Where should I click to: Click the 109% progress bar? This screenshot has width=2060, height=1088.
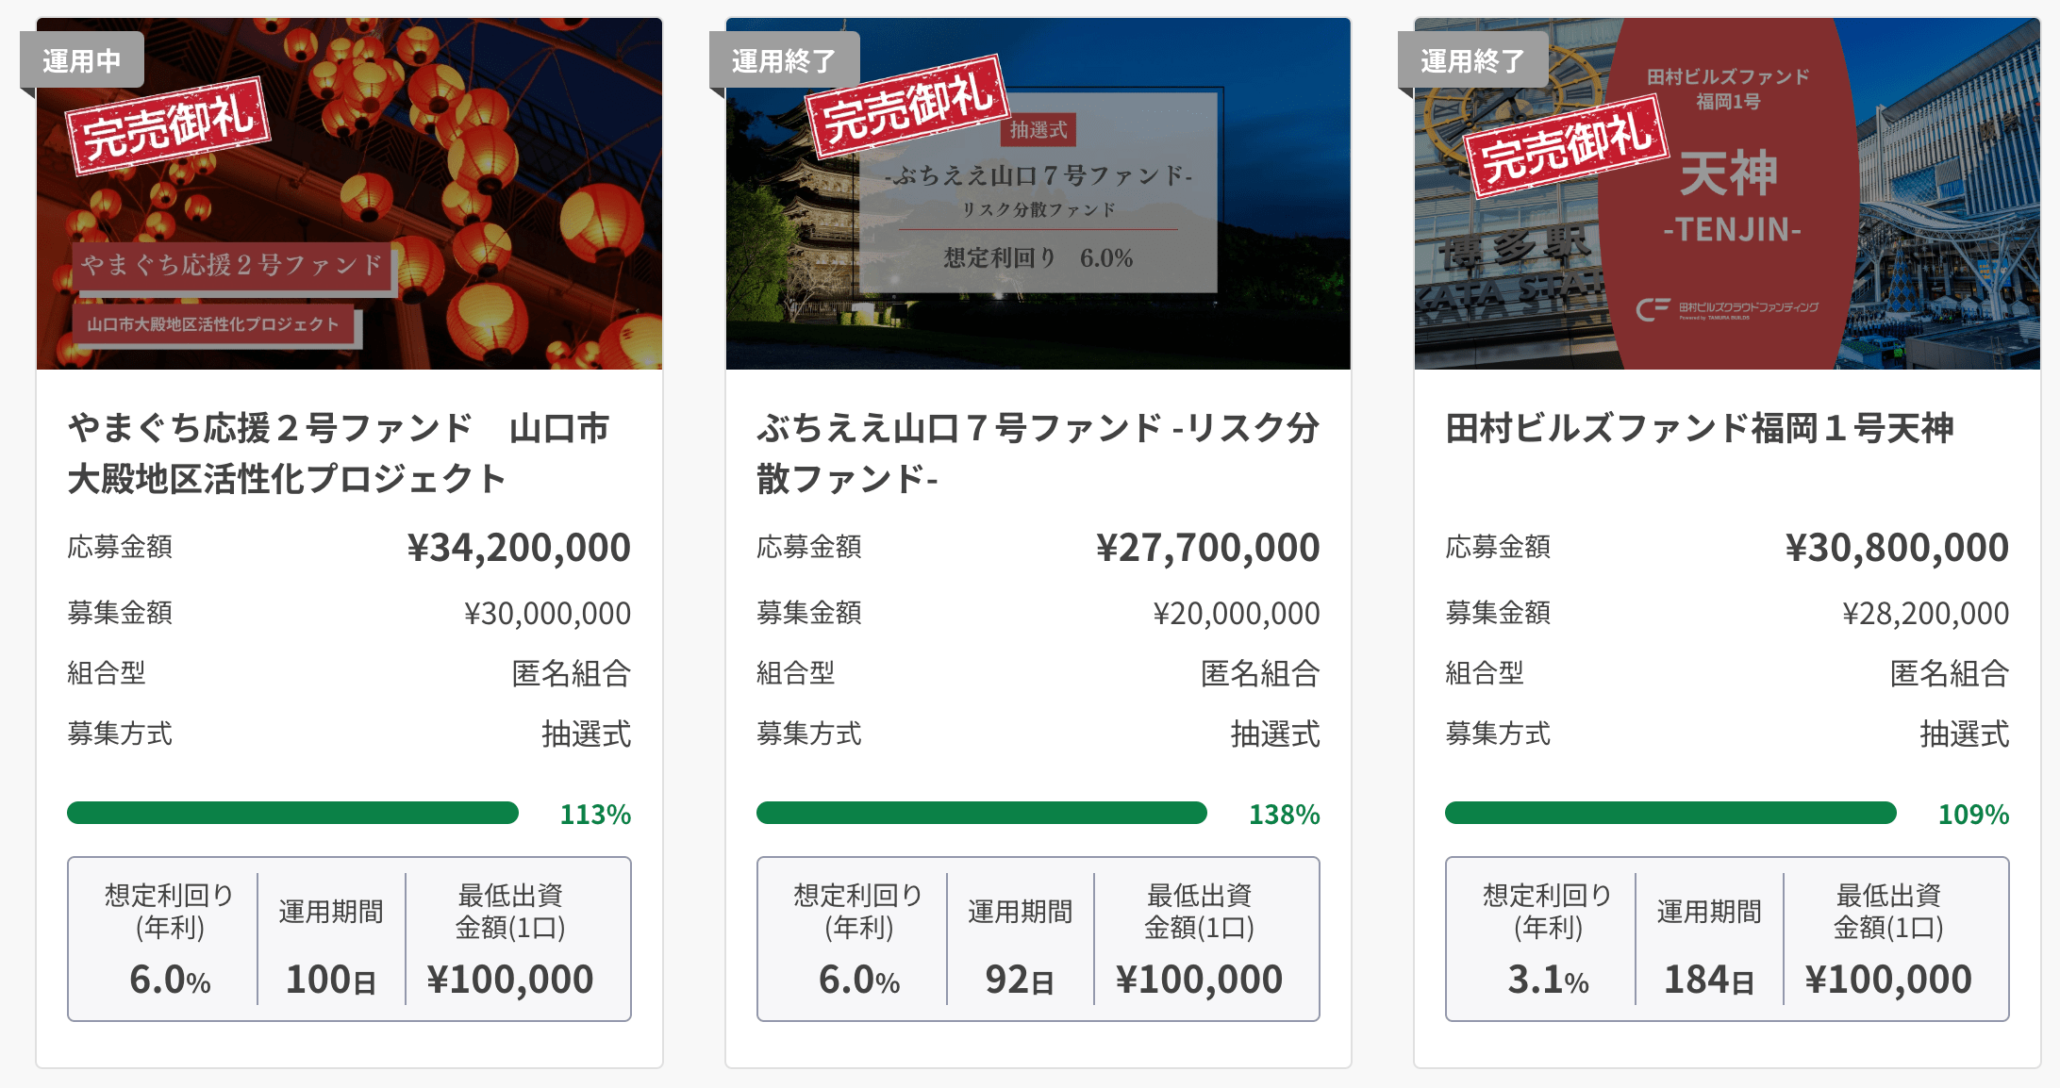[x=1670, y=813]
